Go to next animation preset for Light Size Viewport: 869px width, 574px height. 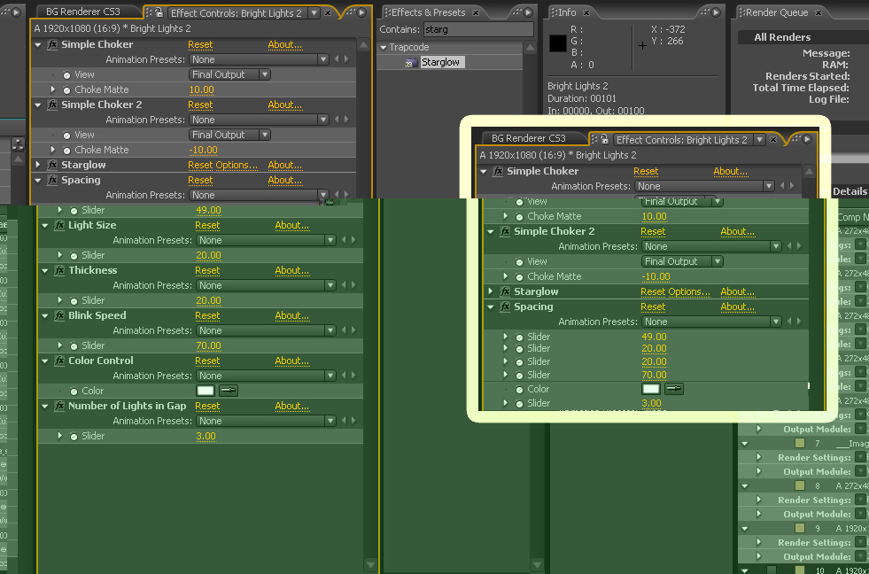point(353,240)
